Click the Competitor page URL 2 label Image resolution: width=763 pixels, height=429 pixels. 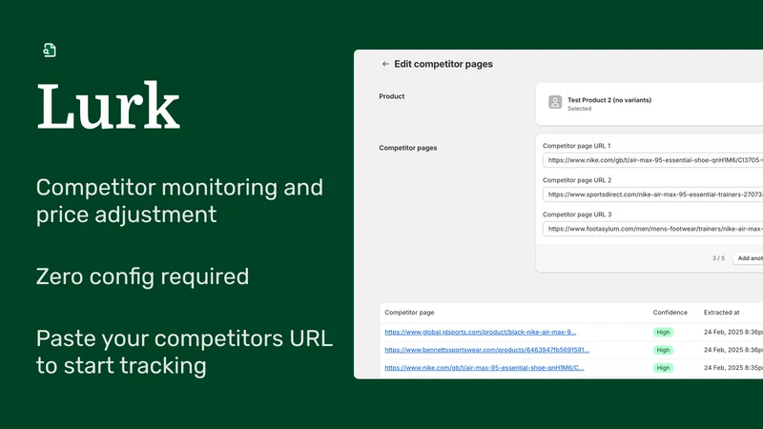[x=577, y=180]
